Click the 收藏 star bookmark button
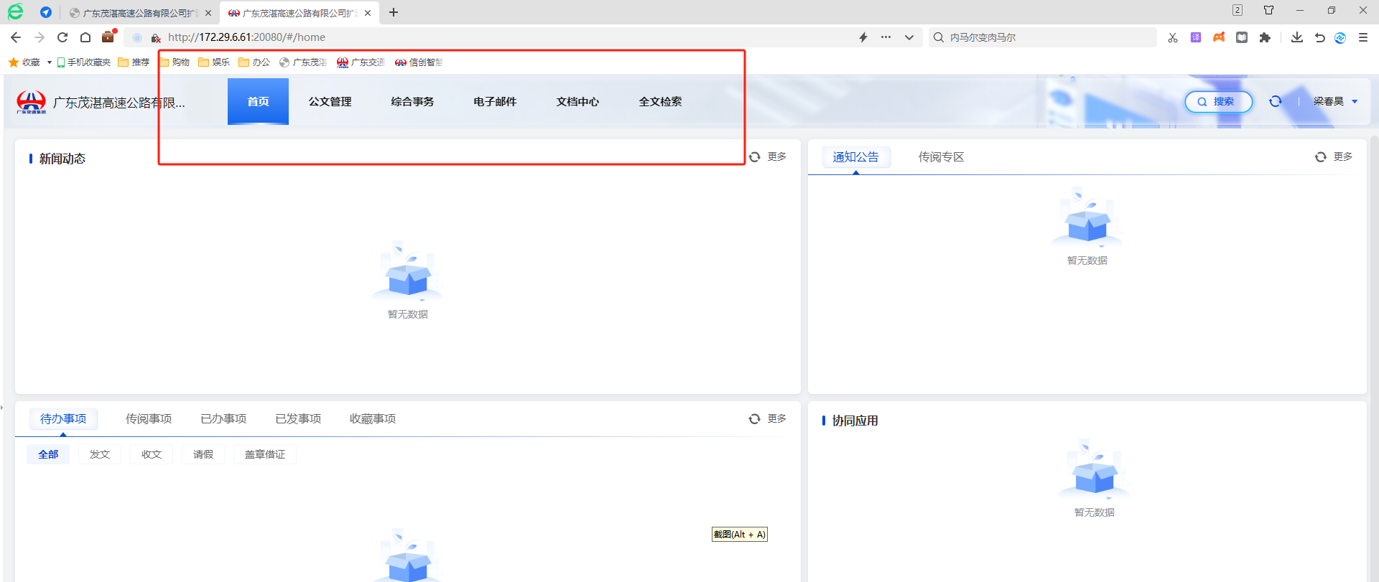This screenshot has width=1379, height=582. [24, 62]
